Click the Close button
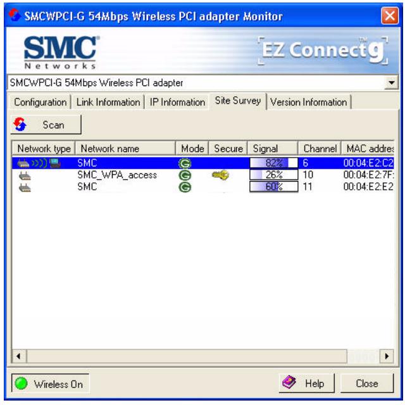This screenshot has width=405, height=405. [x=367, y=383]
